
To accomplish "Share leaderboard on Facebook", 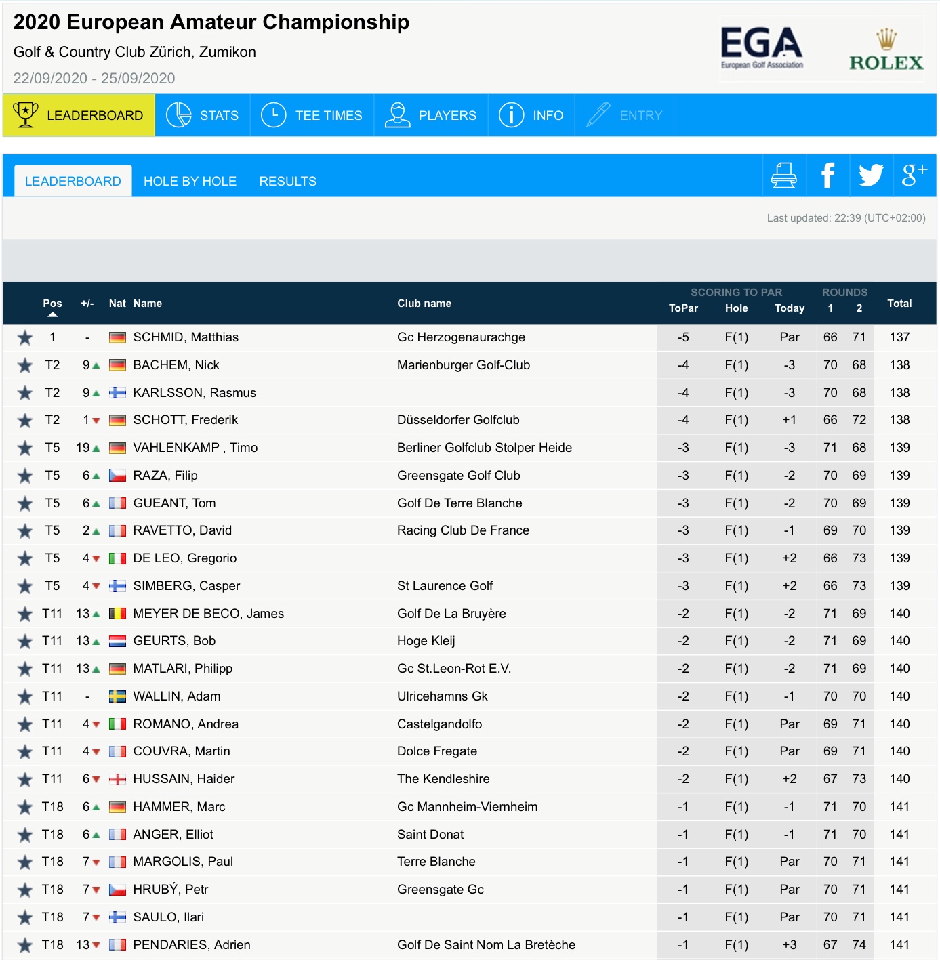I will pyautogui.click(x=827, y=175).
